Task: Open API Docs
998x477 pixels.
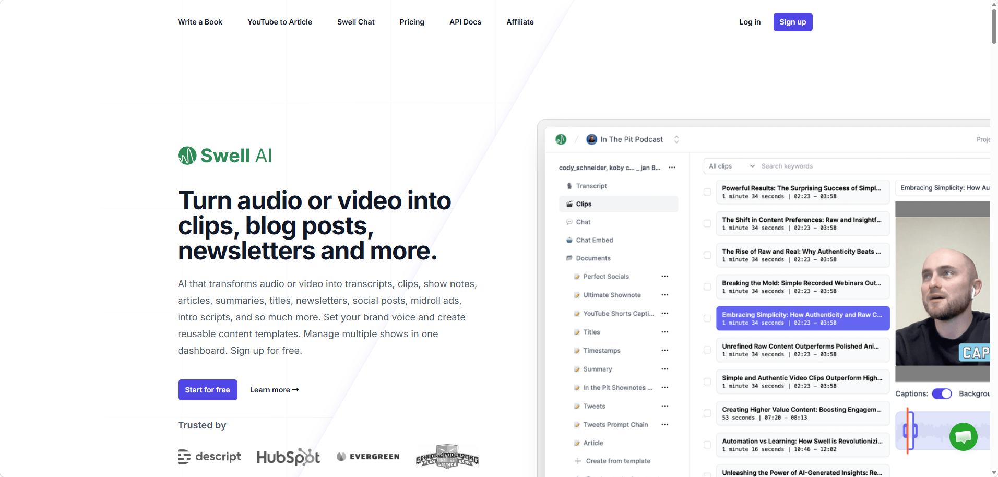Action: [466, 22]
